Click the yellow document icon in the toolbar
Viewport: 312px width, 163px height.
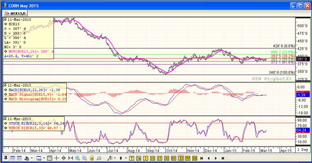tap(91, 158)
